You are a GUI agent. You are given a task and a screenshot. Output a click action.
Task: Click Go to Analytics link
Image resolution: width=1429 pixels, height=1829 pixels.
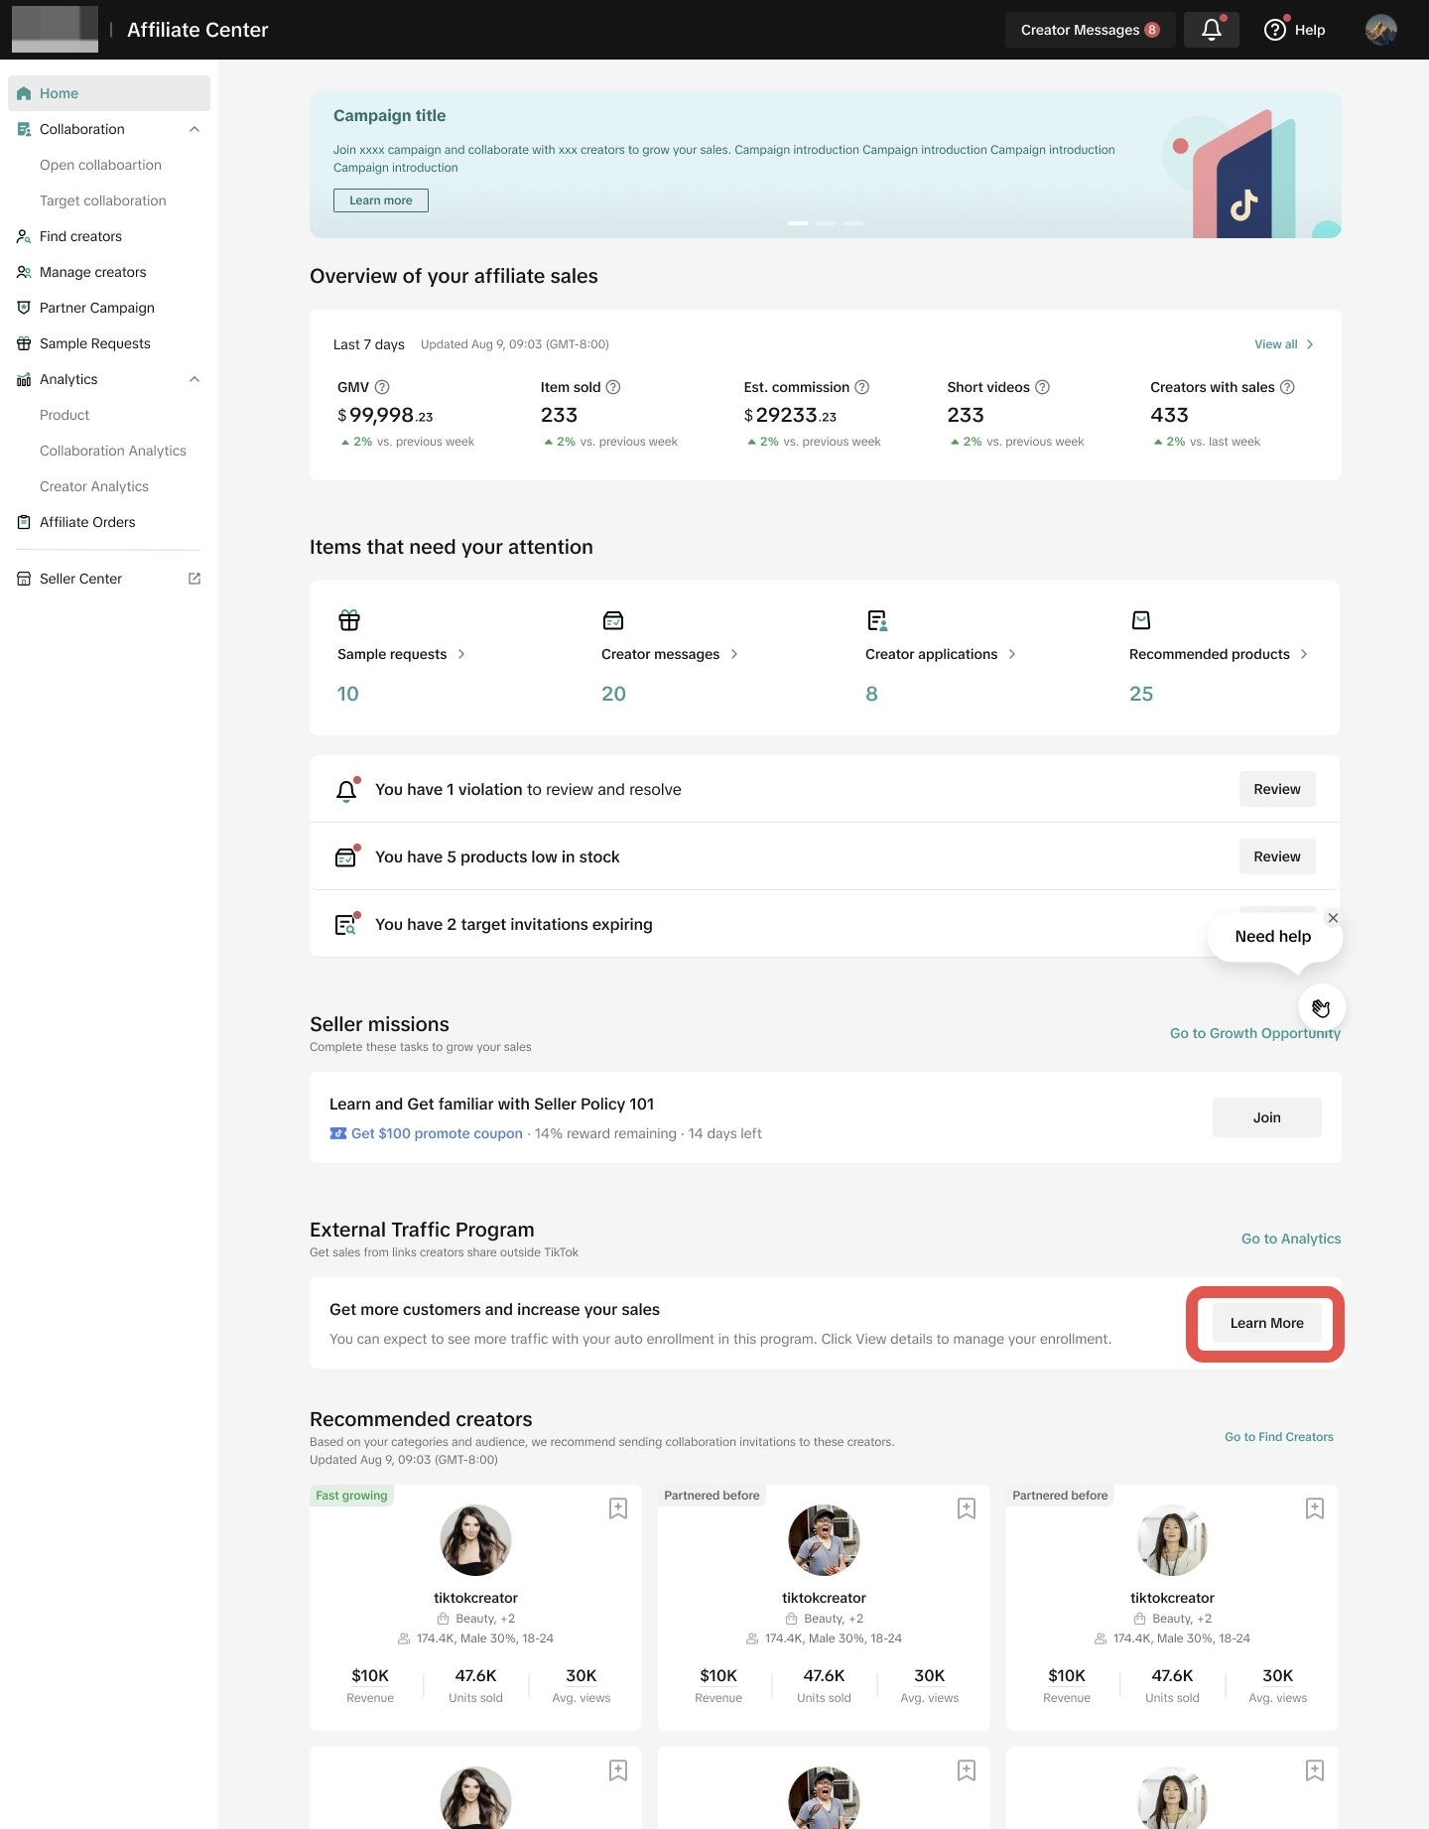tap(1290, 1239)
